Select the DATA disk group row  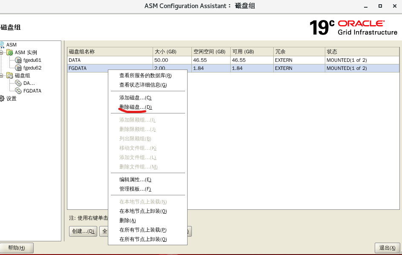(x=233, y=60)
